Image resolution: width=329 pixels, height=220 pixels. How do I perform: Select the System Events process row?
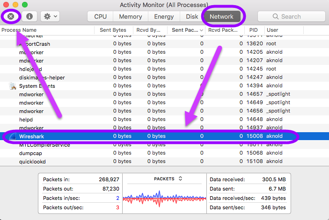(165, 86)
